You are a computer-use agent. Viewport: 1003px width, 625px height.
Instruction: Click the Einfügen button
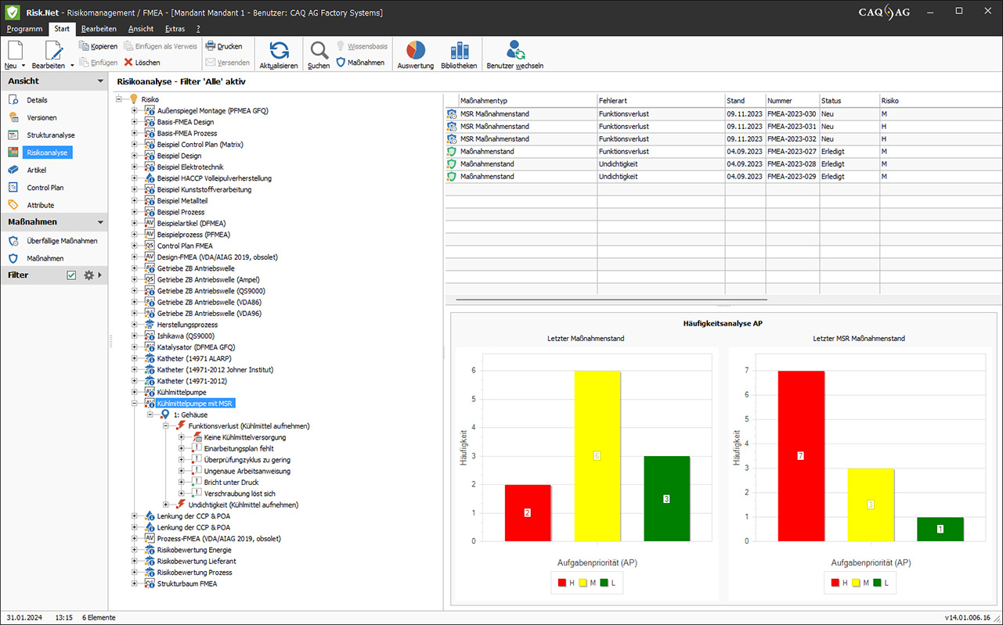tap(98, 62)
